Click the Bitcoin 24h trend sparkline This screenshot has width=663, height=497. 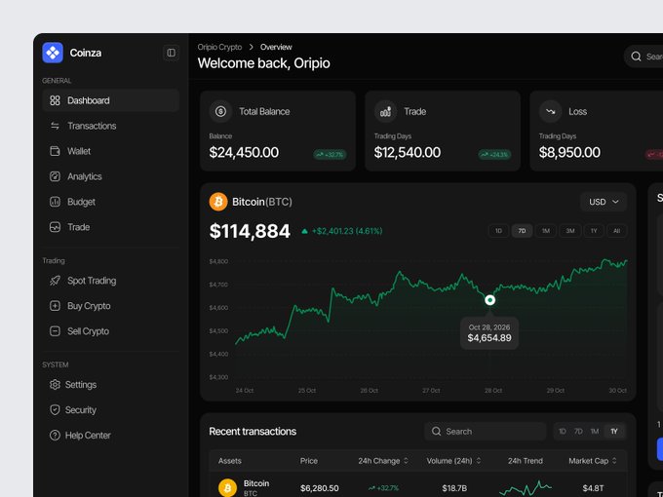click(526, 488)
